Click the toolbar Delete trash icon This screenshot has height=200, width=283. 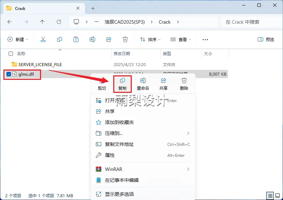(x=125, y=39)
